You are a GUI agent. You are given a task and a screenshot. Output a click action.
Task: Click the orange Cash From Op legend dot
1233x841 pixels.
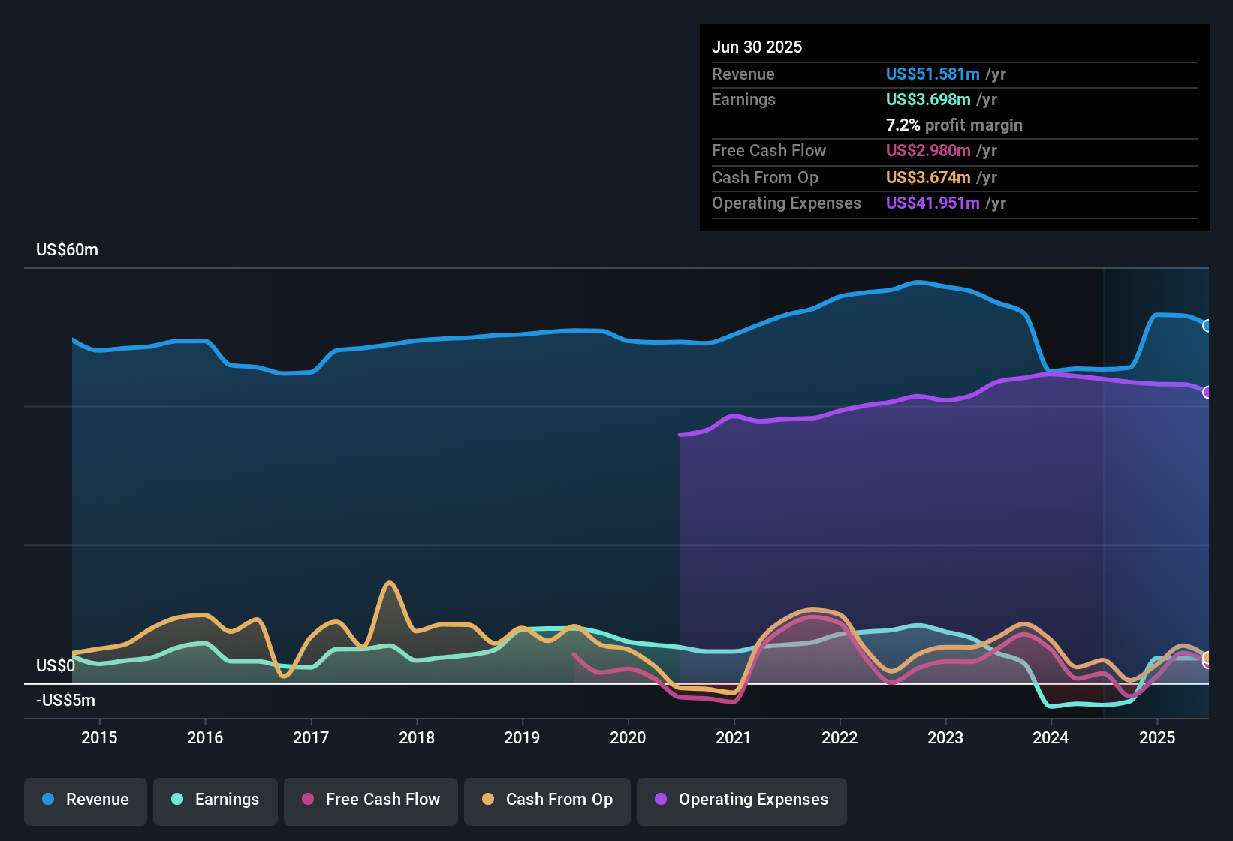click(488, 800)
